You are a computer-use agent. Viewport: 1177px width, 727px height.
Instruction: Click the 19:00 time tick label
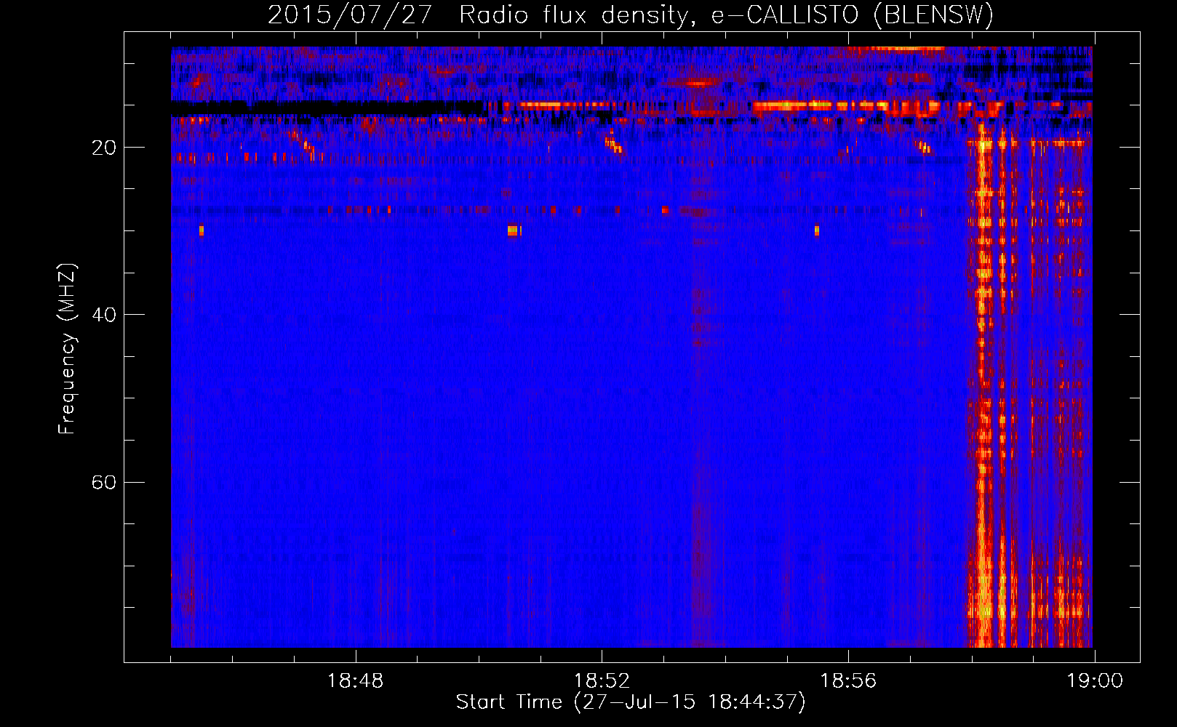[1095, 681]
